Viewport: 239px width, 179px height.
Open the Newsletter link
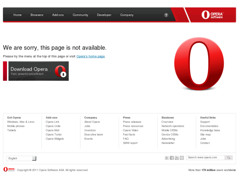[168, 143]
